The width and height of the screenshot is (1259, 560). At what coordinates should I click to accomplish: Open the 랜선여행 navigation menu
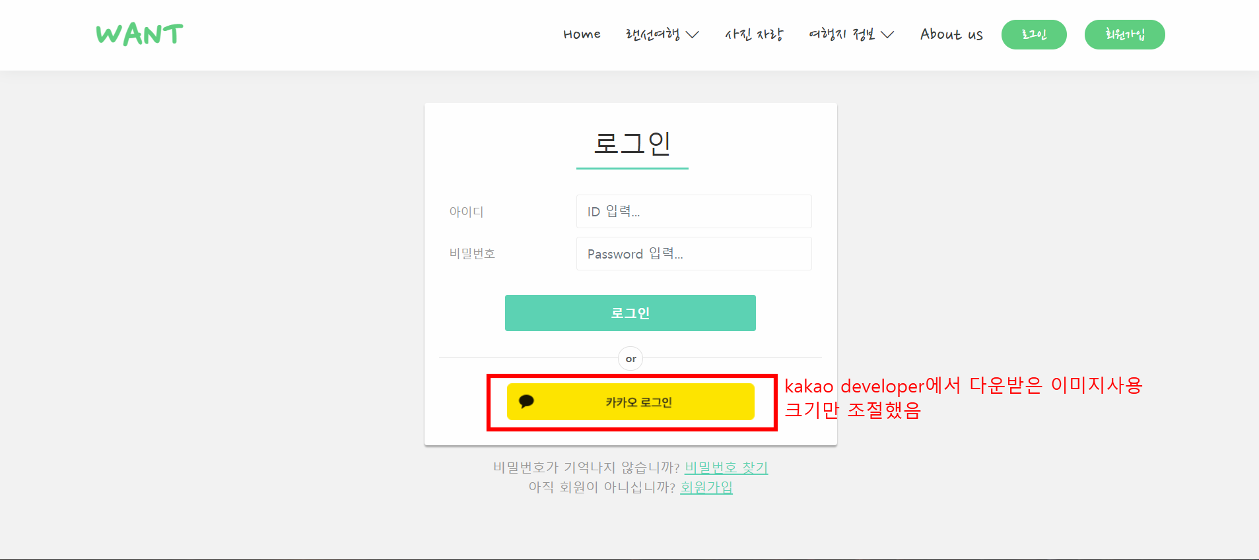(653, 34)
